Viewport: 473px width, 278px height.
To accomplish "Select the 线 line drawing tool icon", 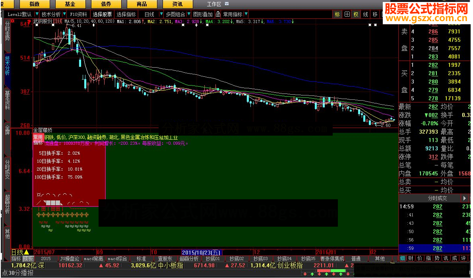I will 366,14.
